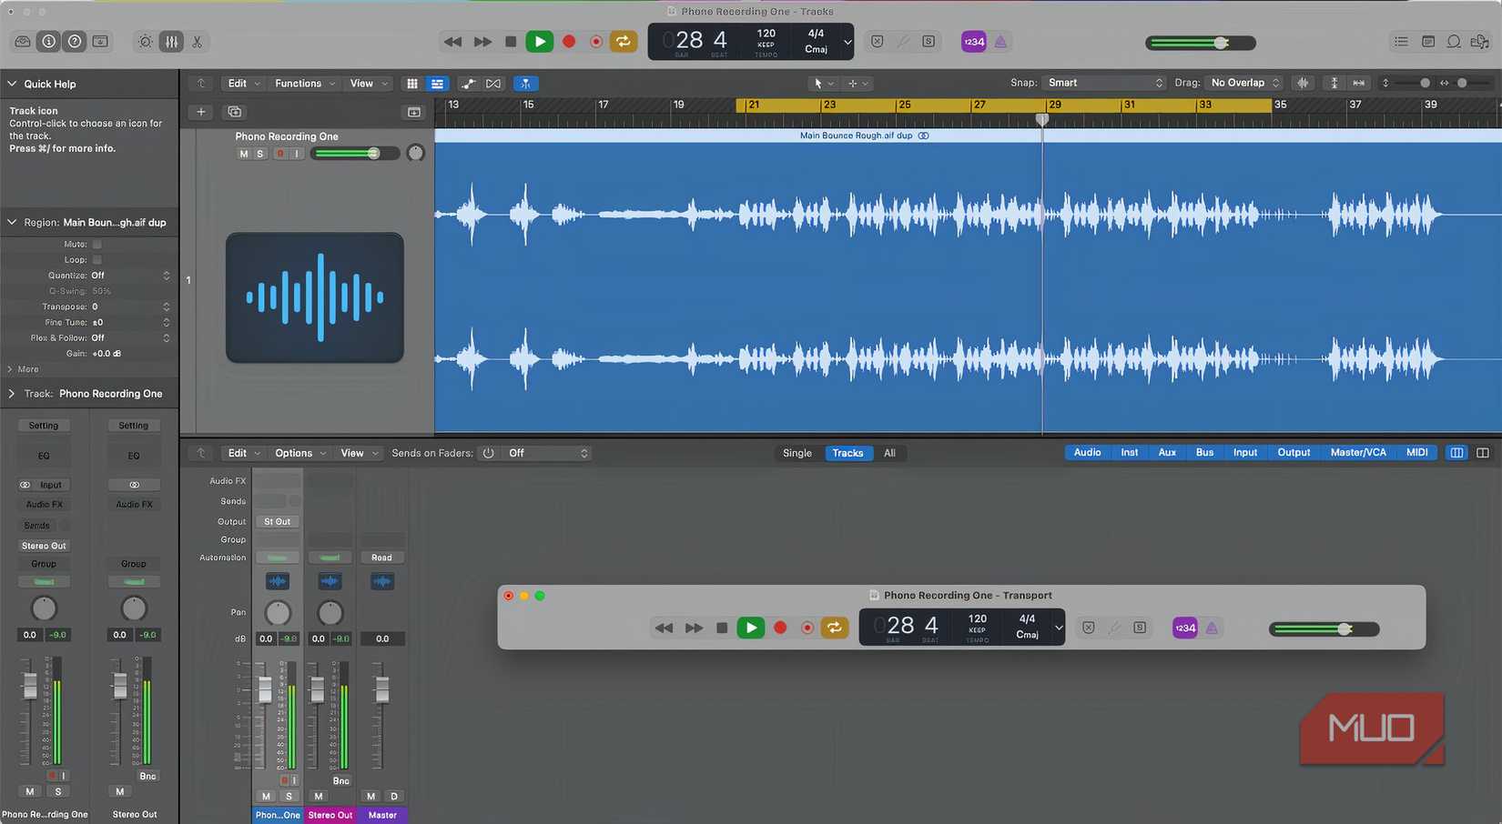Open the Functions menu in the Tracks area
1502x824 pixels.
click(x=298, y=83)
